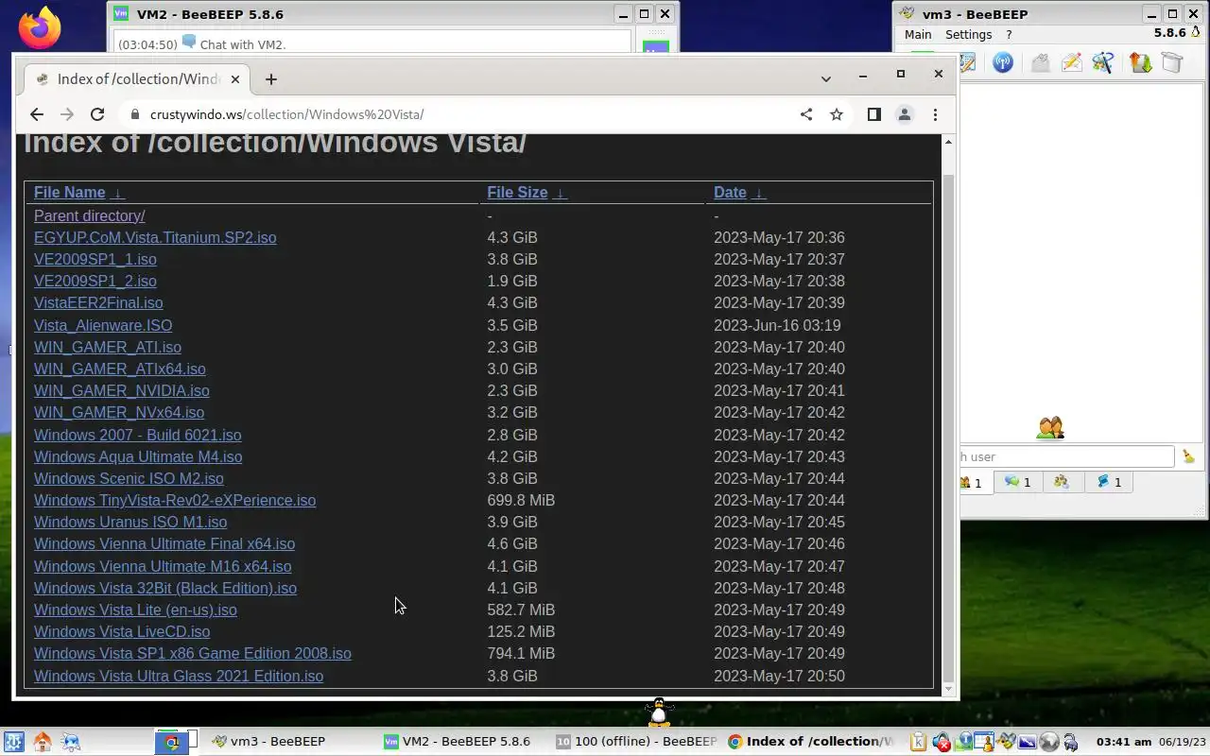The width and height of the screenshot is (1210, 756).
Task: Switch to the blue saved chats tab
Action: click(x=1109, y=482)
